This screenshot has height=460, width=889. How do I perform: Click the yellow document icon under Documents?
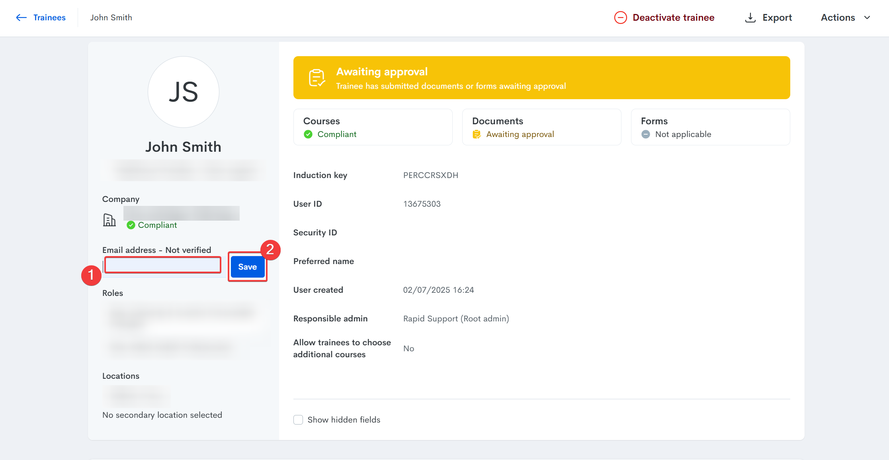pos(477,134)
